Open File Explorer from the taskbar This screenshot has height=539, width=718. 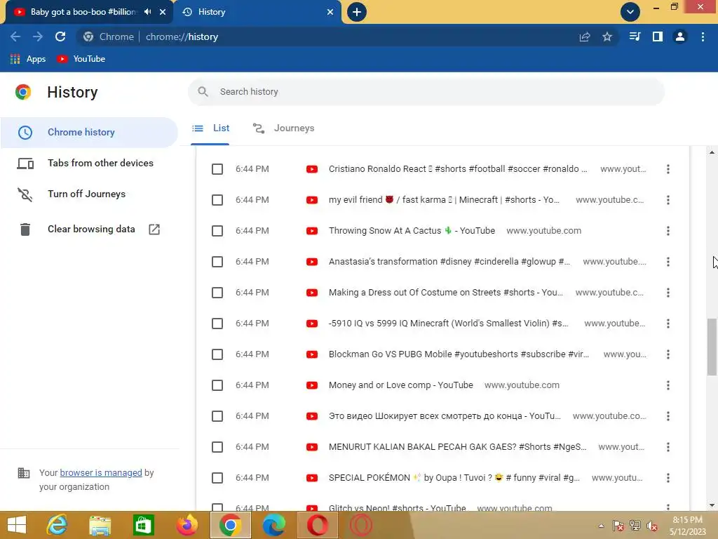tap(100, 525)
